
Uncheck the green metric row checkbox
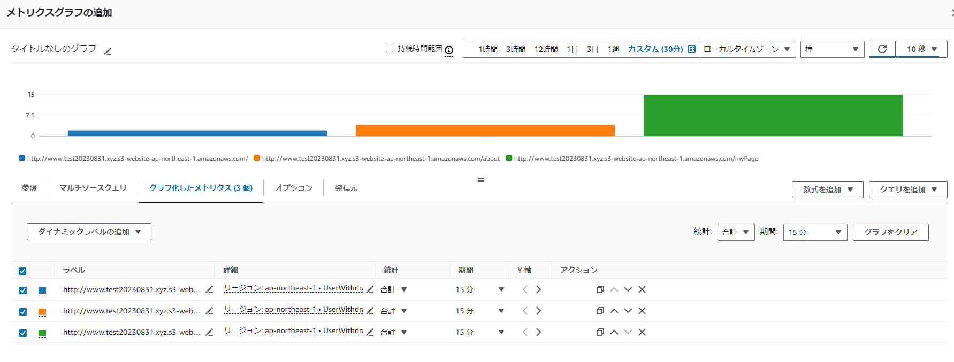pos(22,333)
